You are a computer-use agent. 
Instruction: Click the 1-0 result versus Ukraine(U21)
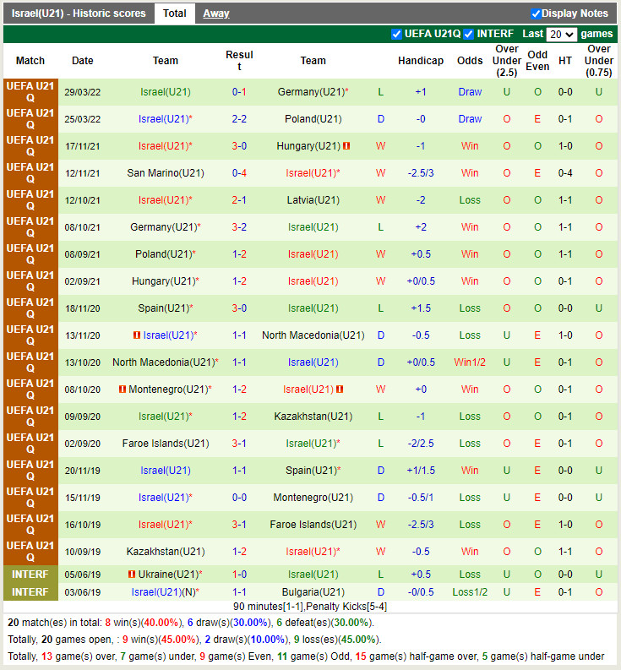tap(239, 575)
